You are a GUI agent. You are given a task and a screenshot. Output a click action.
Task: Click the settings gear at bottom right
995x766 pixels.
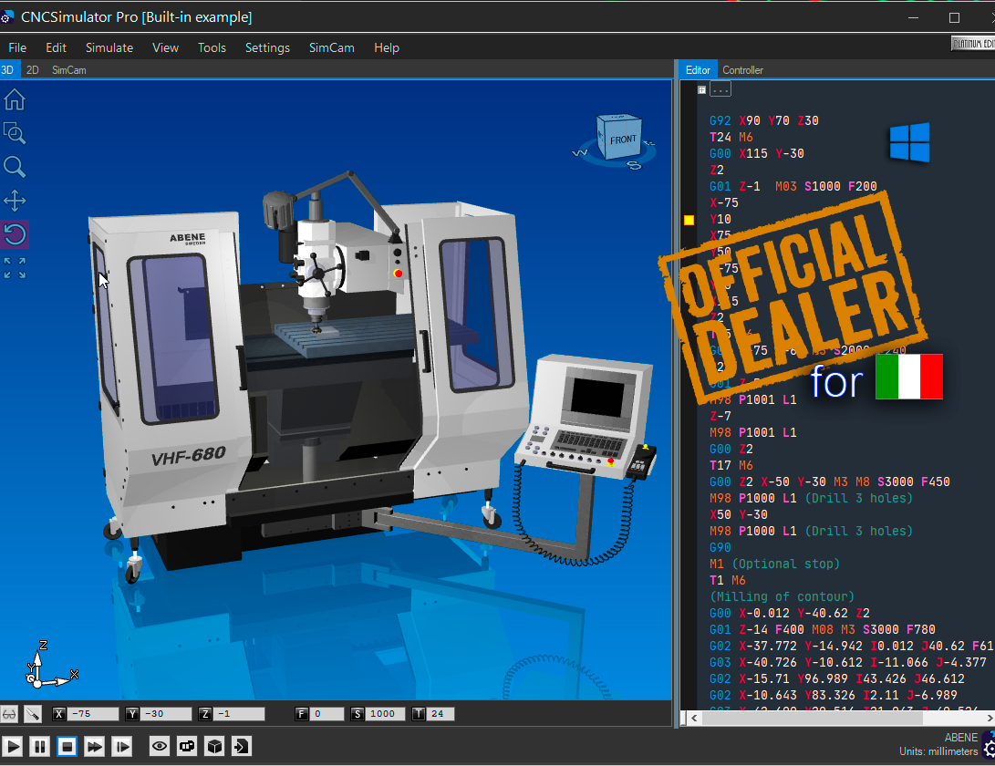[x=988, y=745]
